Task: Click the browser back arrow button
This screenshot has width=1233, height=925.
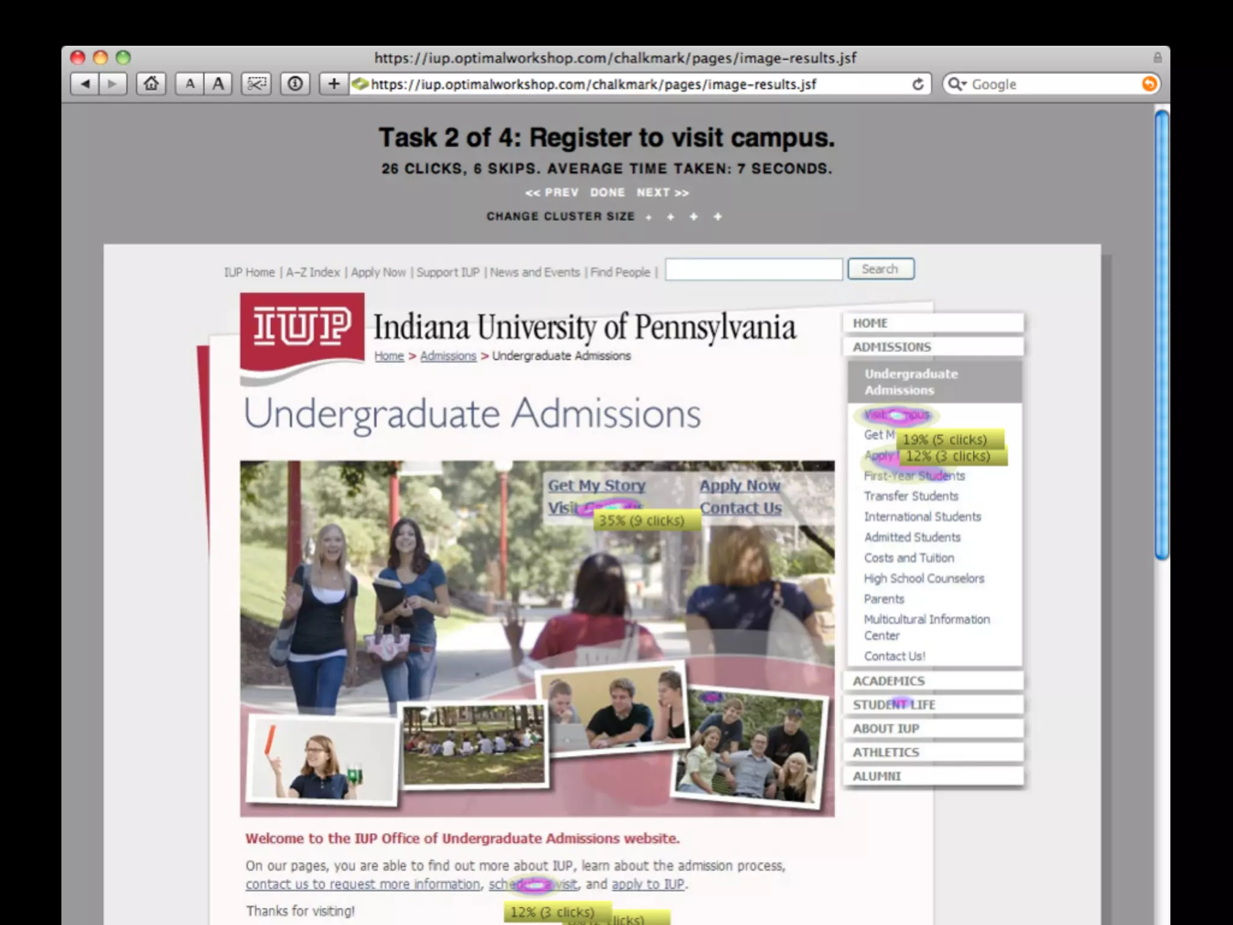Action: coord(85,84)
